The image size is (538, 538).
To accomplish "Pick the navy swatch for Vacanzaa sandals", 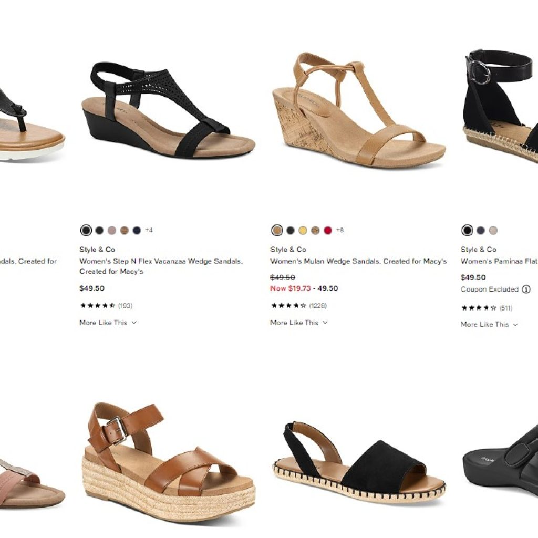I will (137, 230).
